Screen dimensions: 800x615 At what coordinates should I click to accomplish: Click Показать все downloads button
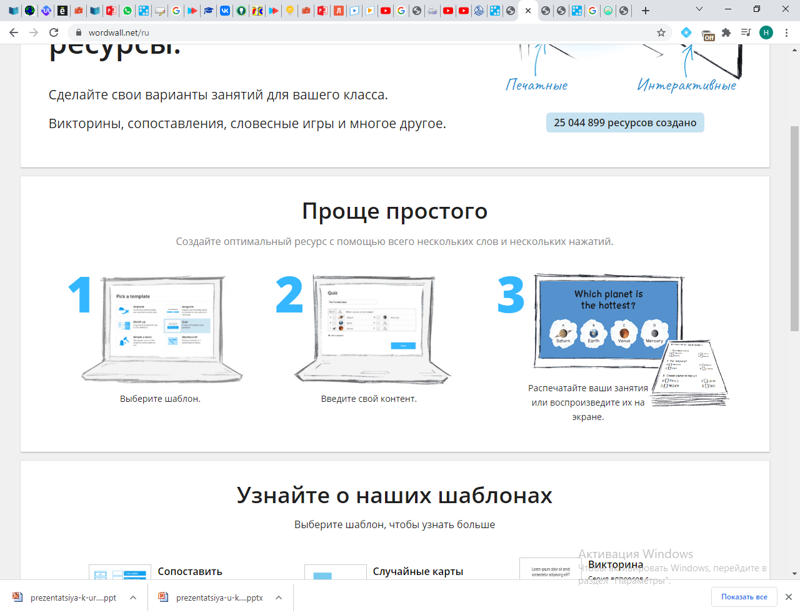tap(744, 597)
